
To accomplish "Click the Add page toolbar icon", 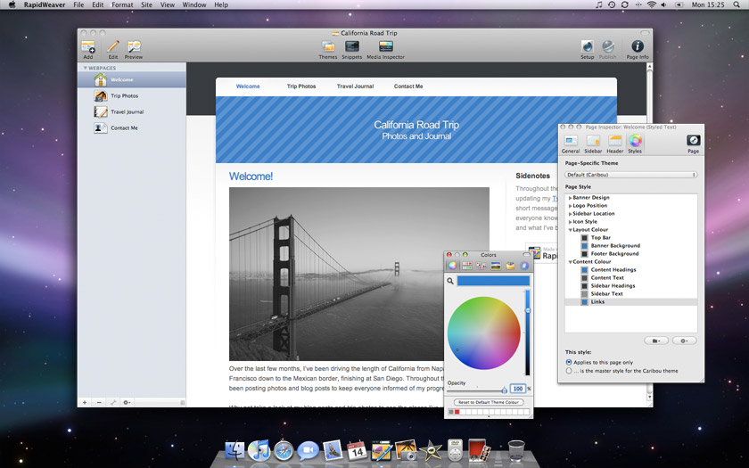I will 88,46.
